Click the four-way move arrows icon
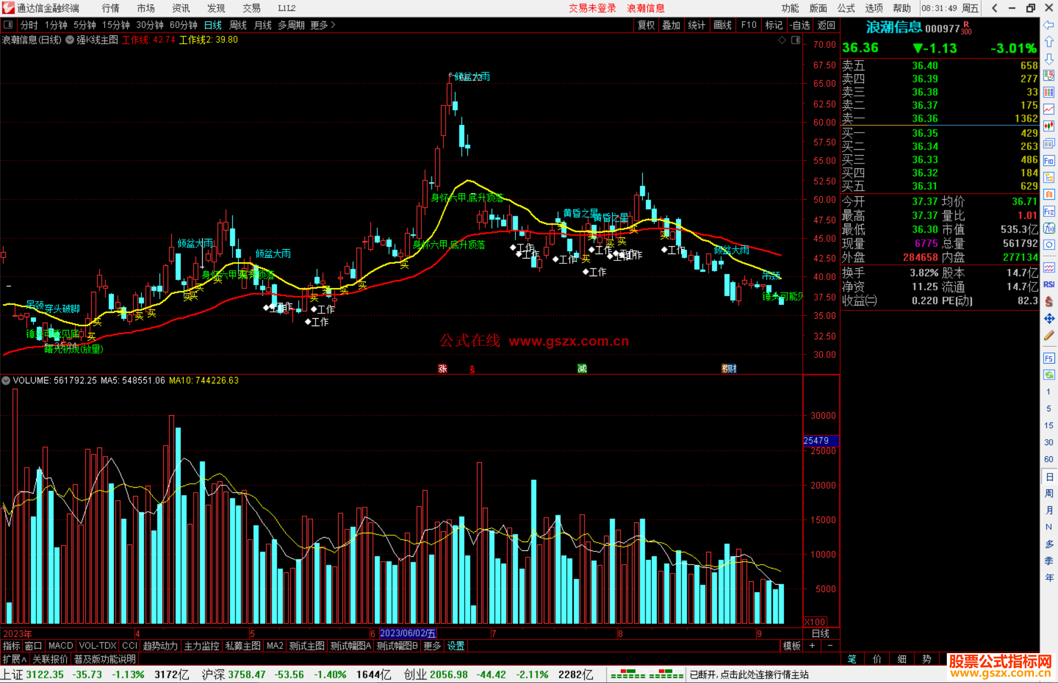This screenshot has width=1058, height=683. coord(1049,319)
